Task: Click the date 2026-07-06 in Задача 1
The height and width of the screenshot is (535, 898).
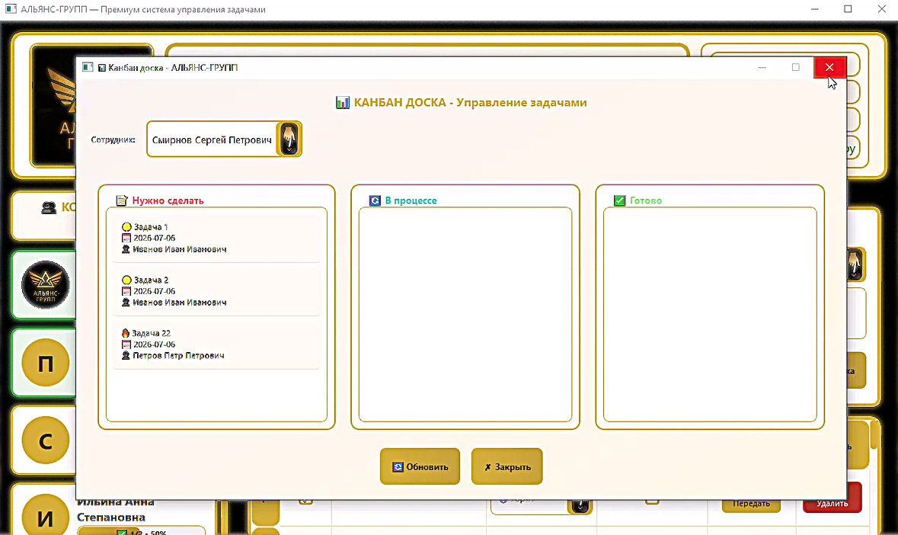Action: click(x=154, y=238)
